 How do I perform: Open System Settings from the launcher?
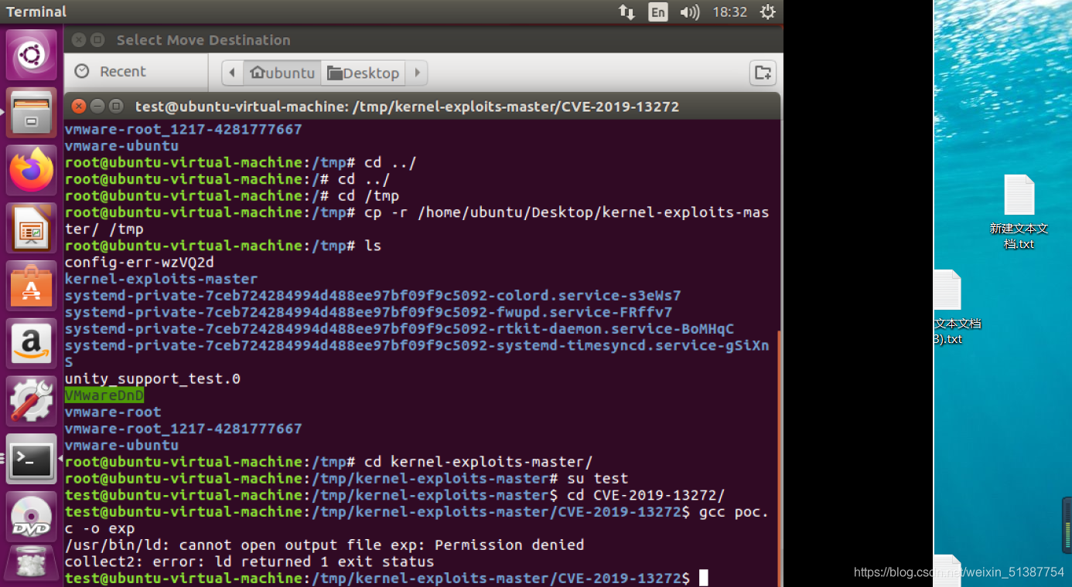tap(32, 401)
